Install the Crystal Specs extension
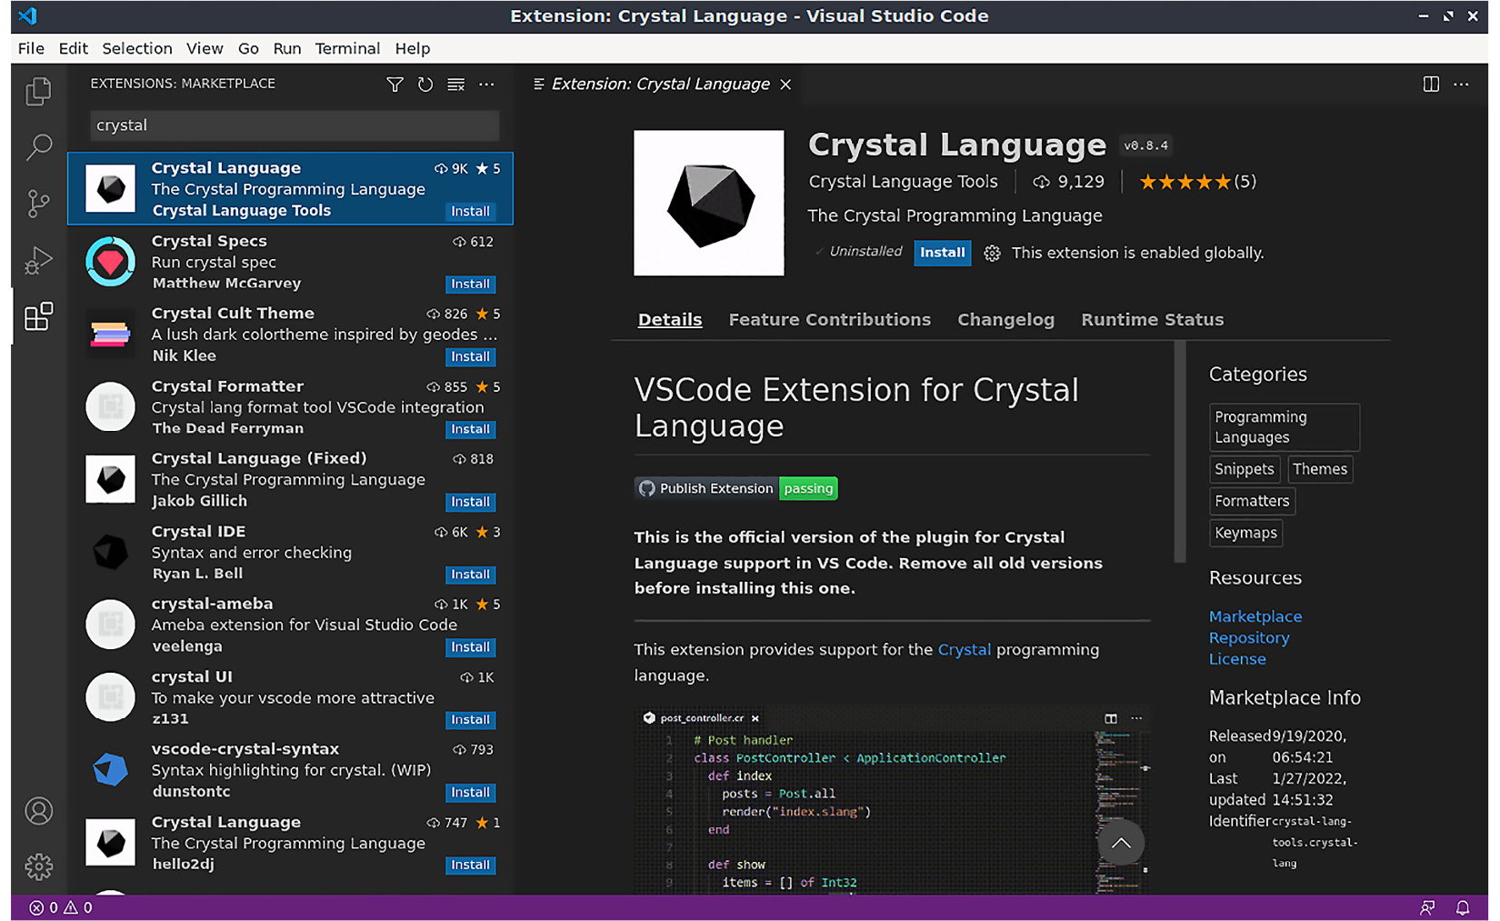The image size is (1500, 921). coord(470,284)
